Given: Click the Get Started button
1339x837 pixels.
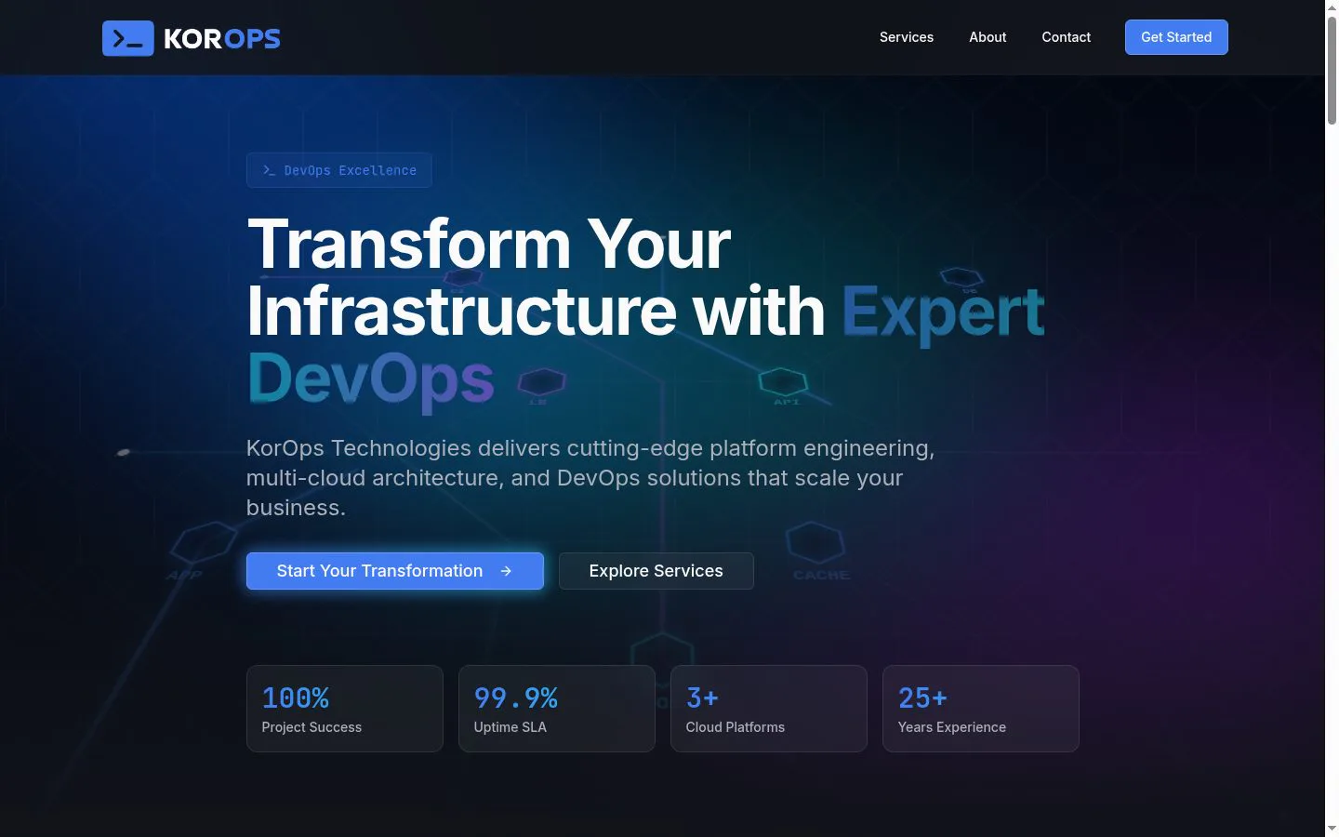Looking at the screenshot, I should tap(1176, 37).
